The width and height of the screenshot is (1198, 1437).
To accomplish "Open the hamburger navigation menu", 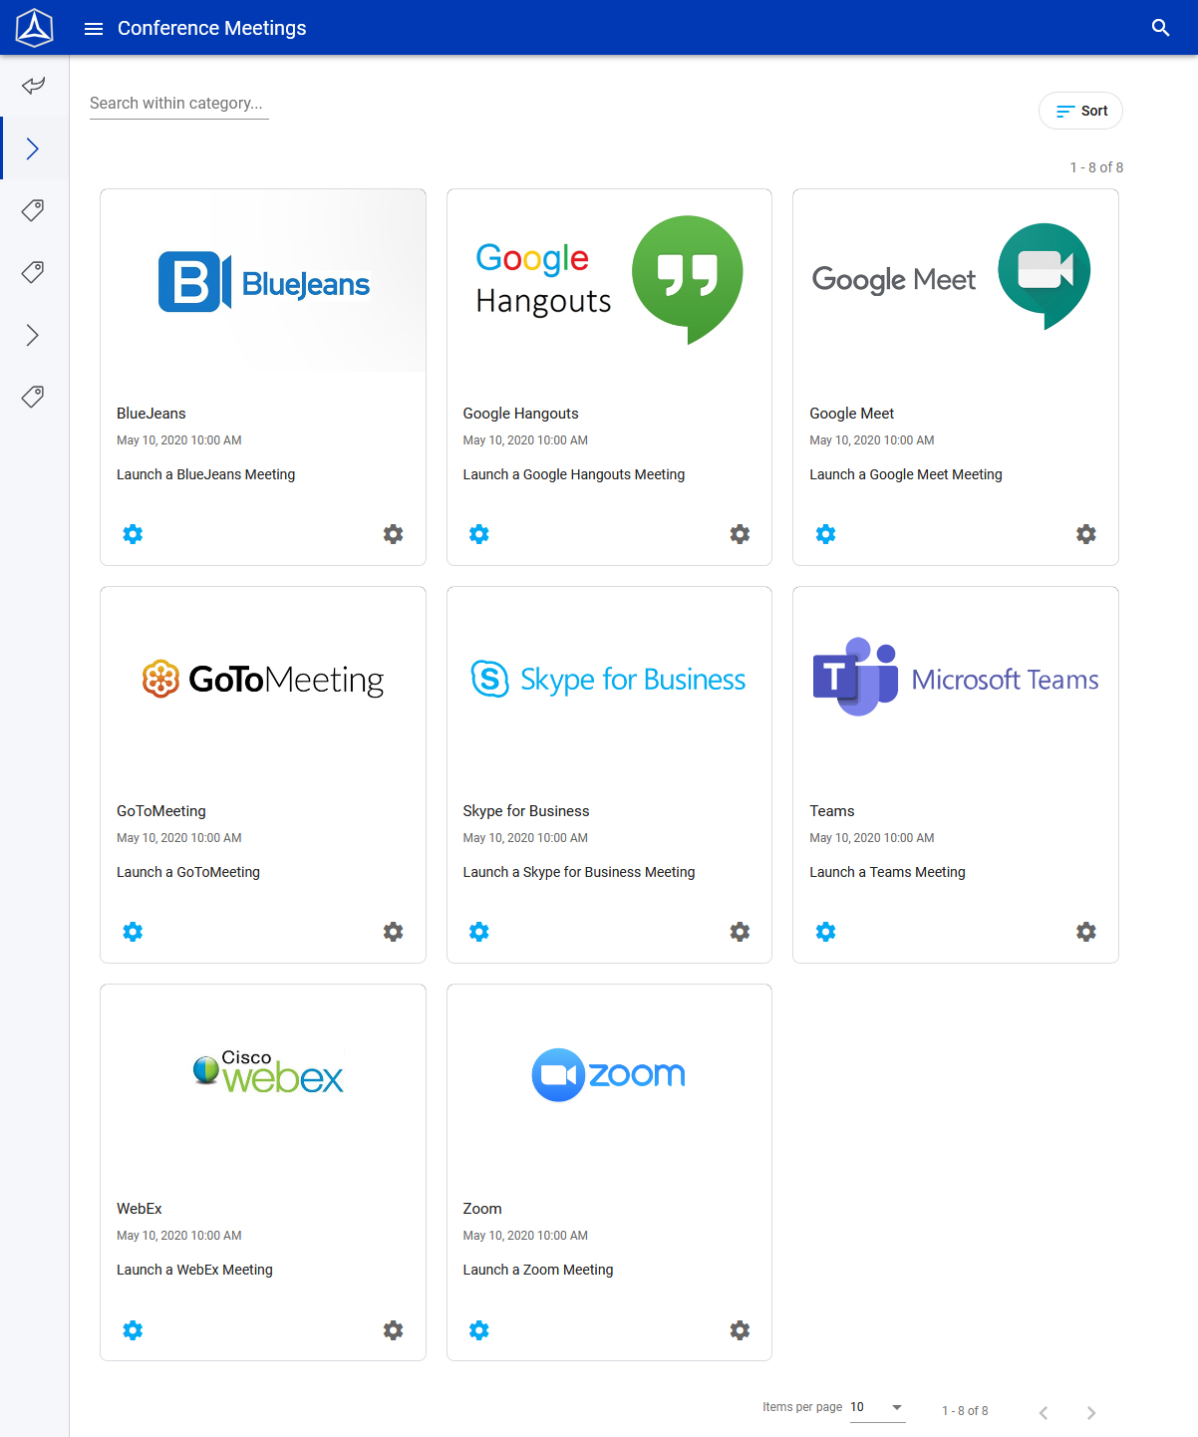I will coord(94,29).
